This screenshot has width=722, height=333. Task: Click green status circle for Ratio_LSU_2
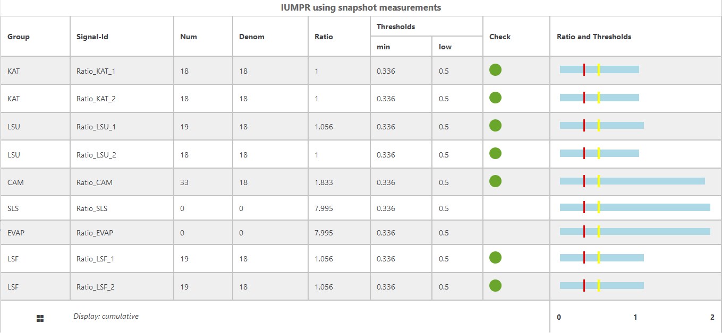[x=495, y=154]
